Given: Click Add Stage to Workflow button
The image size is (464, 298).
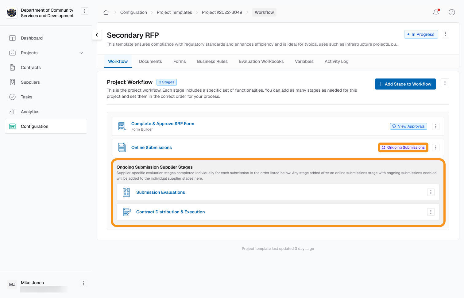Looking at the screenshot, I should pyautogui.click(x=405, y=84).
